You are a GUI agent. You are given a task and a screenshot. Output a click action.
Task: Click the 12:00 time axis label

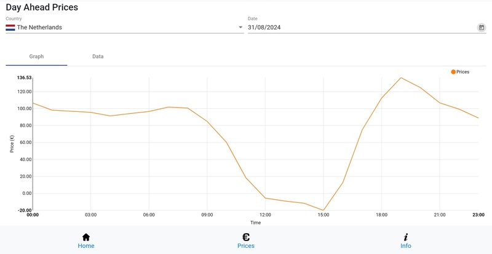[x=265, y=215]
